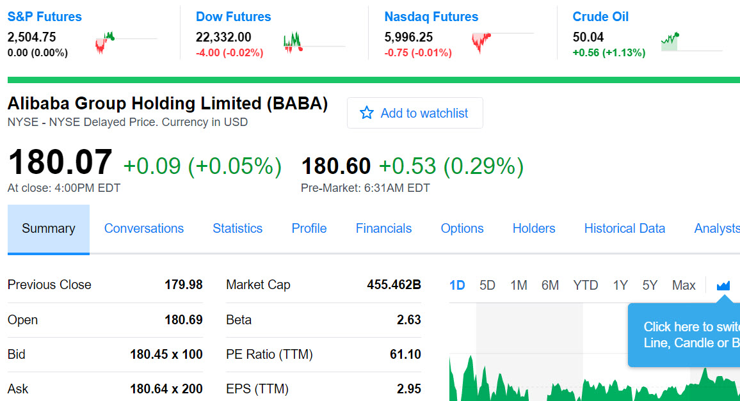
Task: Open the Crude Oil mini sparkline chart
Action: click(x=690, y=42)
